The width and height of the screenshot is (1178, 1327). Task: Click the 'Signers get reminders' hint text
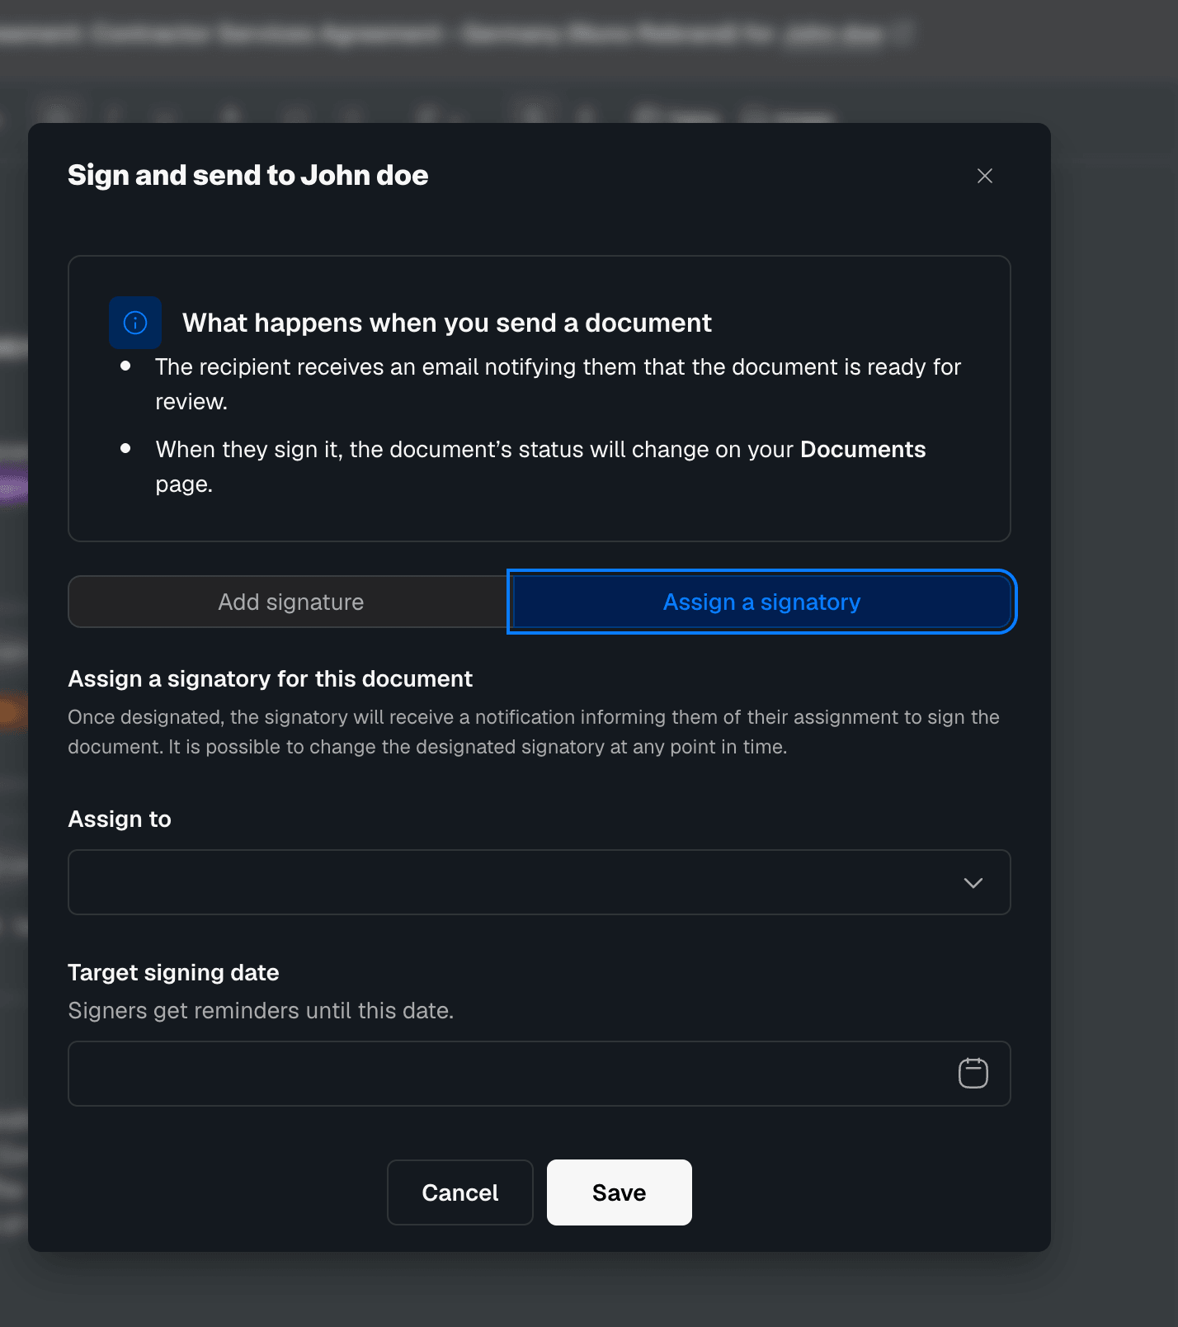(261, 1010)
